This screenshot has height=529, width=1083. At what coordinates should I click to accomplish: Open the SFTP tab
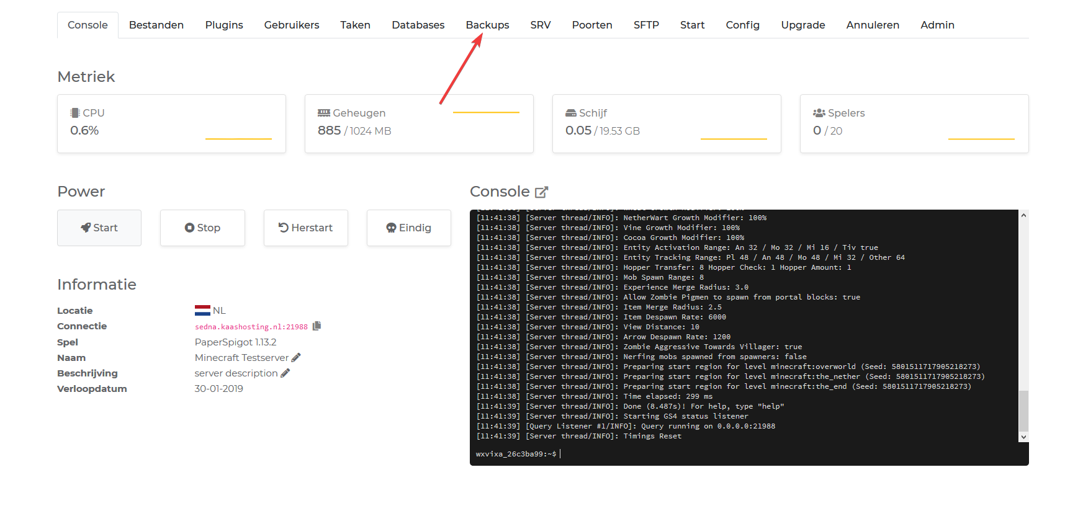pyautogui.click(x=646, y=25)
